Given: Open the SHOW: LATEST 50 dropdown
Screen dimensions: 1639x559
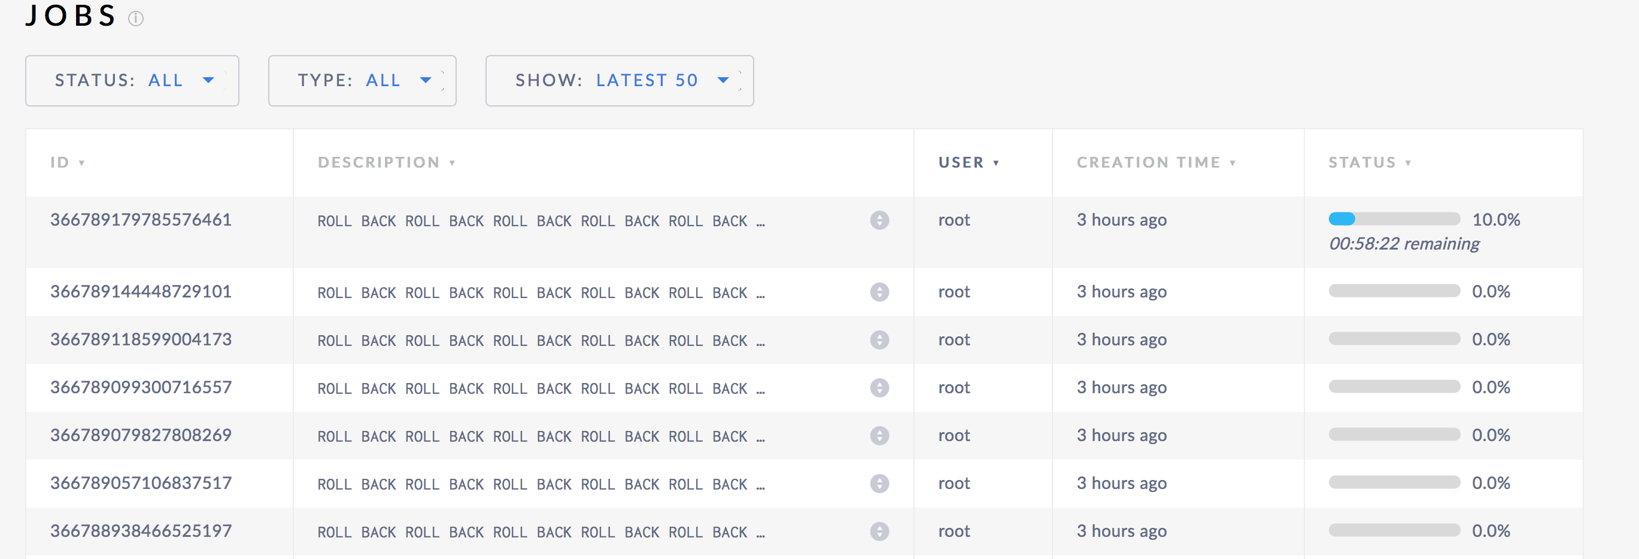Looking at the screenshot, I should [620, 81].
